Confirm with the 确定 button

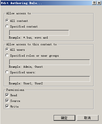(64, 118)
